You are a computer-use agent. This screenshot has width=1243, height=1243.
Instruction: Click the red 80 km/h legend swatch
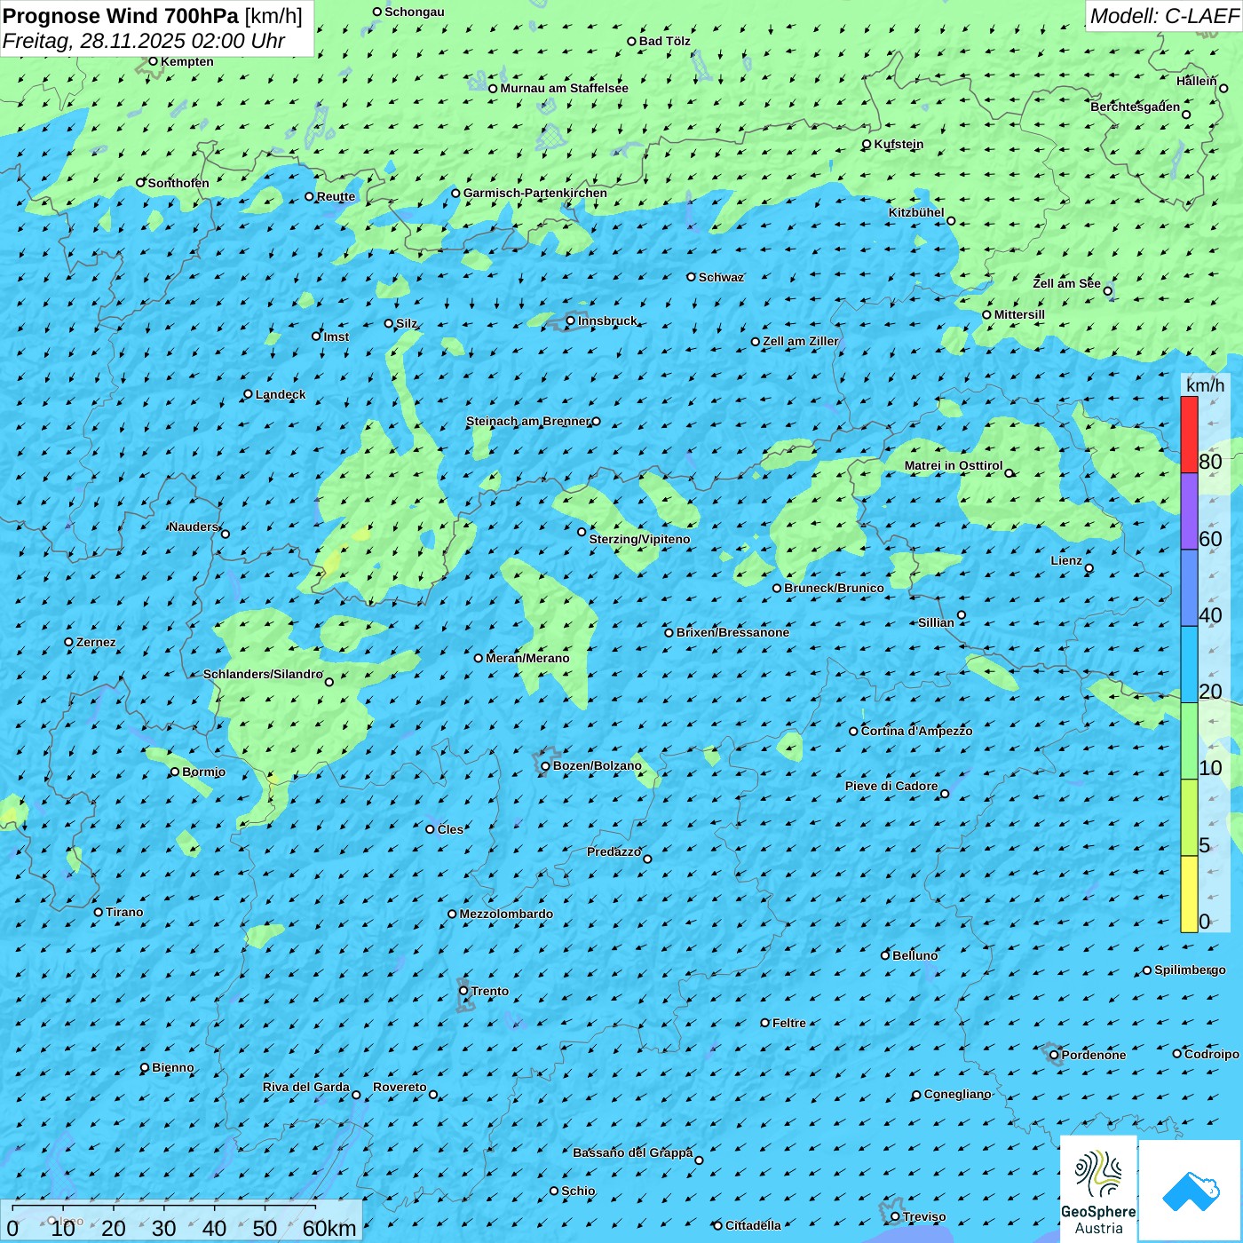point(1189,434)
